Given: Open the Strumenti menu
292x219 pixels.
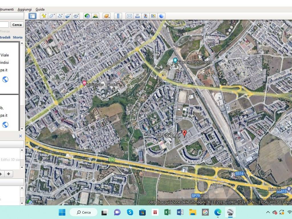Looking at the screenshot, I should 7,9.
